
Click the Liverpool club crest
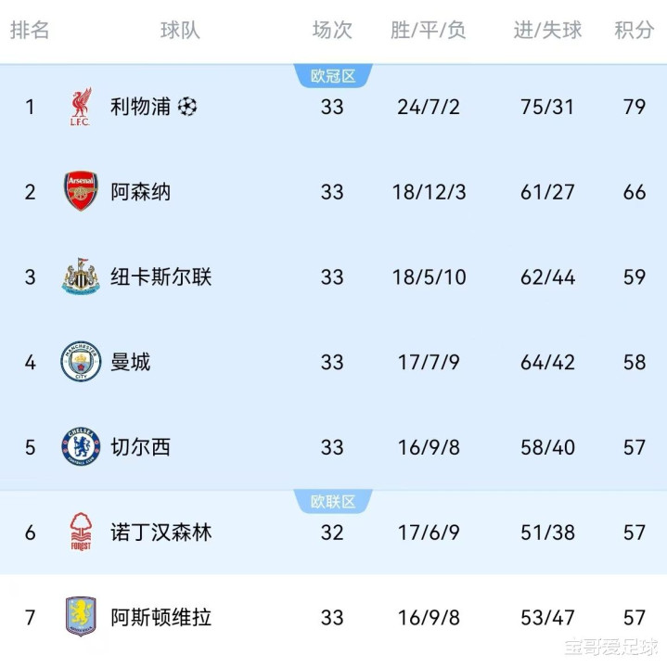pos(81,107)
